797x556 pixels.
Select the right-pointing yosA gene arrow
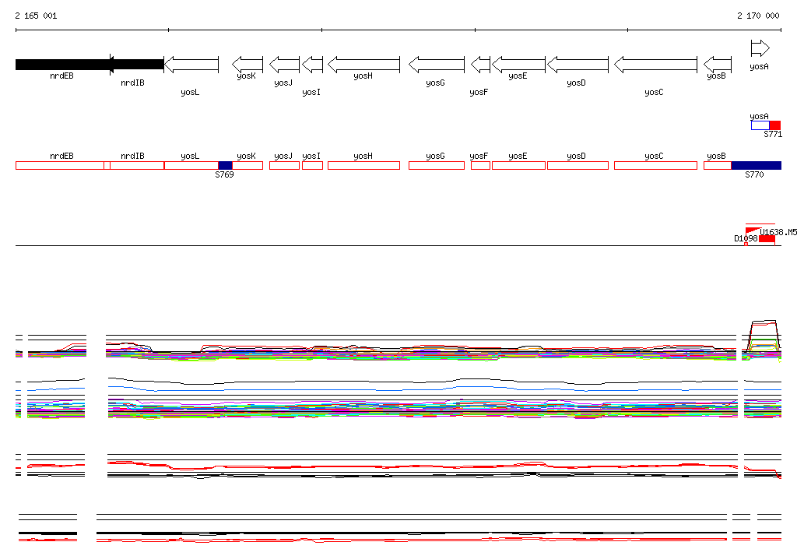(x=760, y=48)
